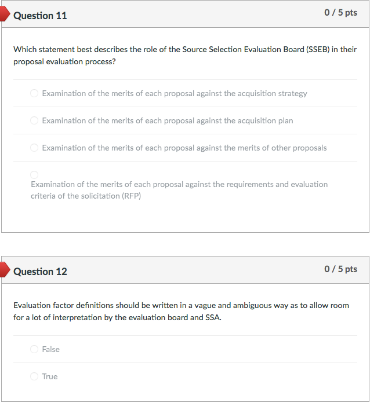The width and height of the screenshot is (370, 403).
Task: Click the 'Question 11' header title
Action: [x=40, y=16]
